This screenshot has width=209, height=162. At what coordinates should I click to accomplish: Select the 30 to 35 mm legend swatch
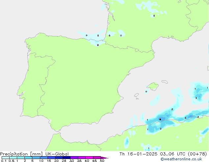(x=74, y=158)
